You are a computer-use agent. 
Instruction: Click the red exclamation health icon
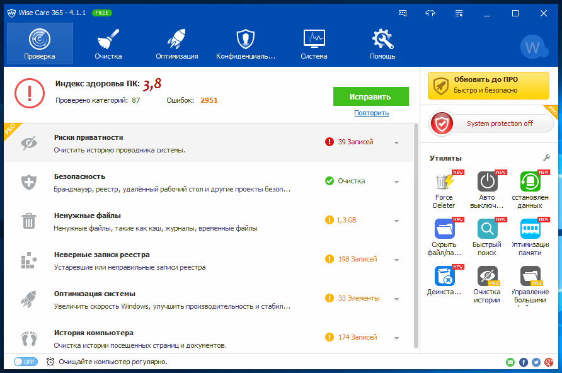point(30,93)
